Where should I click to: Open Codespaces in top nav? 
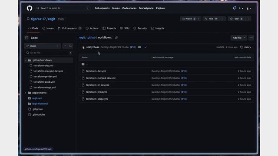coord(129,8)
